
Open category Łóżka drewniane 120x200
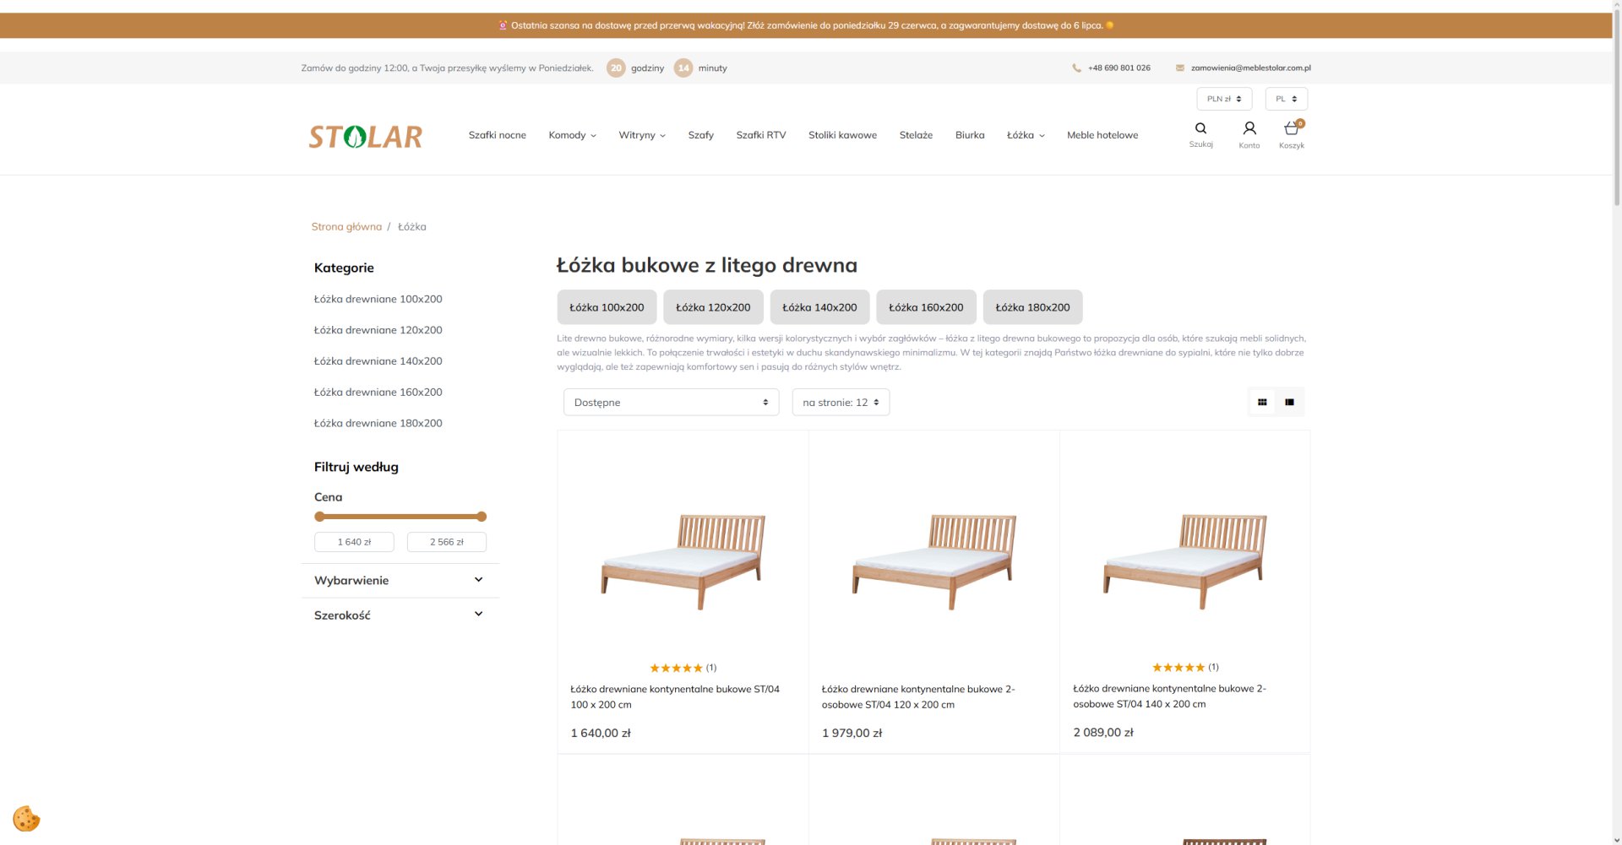[378, 330]
